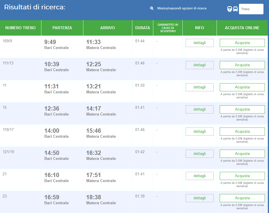Click the ACQUISTA ONLINE column header
Viewport: 269px width, 213px height.
pyautogui.click(x=242, y=28)
